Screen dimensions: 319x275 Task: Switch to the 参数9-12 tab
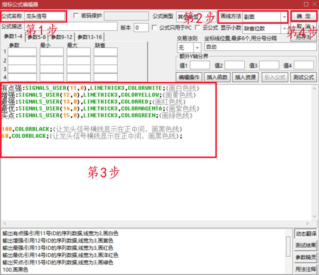pos(62,37)
